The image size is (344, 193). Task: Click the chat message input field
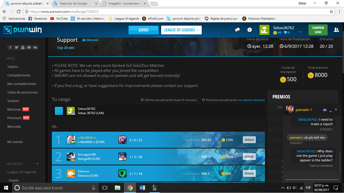(x=312, y=175)
